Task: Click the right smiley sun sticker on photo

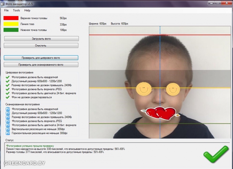Action: point(173,88)
